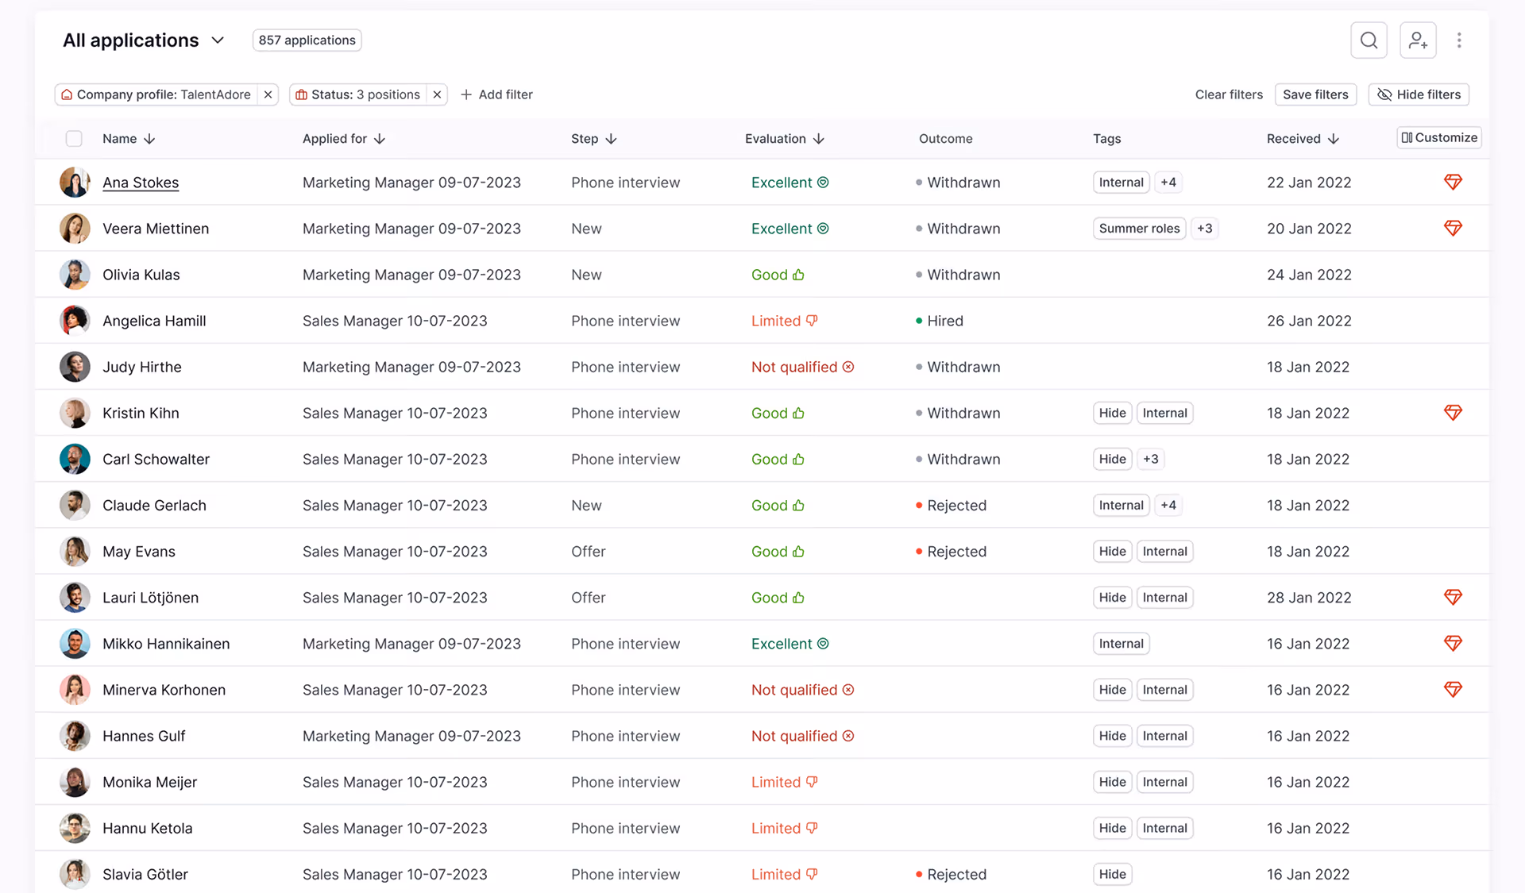Click the Summer roles tag on Veera Miettinen's row
Screen dimensions: 1525x893
click(1138, 228)
